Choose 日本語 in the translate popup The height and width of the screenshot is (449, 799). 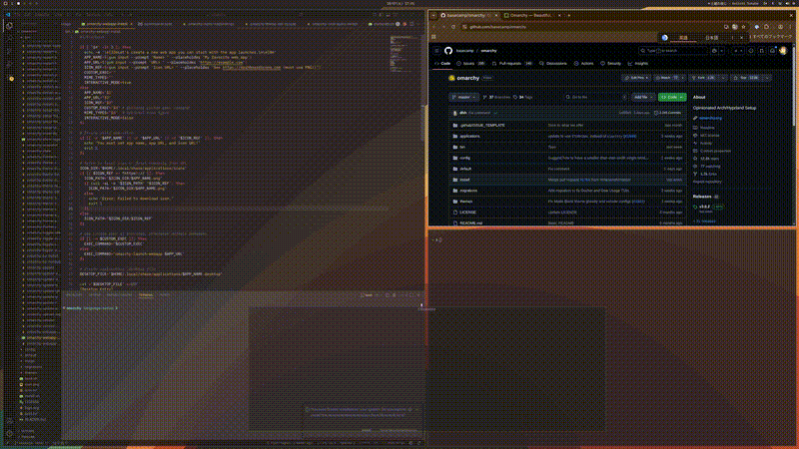712,38
